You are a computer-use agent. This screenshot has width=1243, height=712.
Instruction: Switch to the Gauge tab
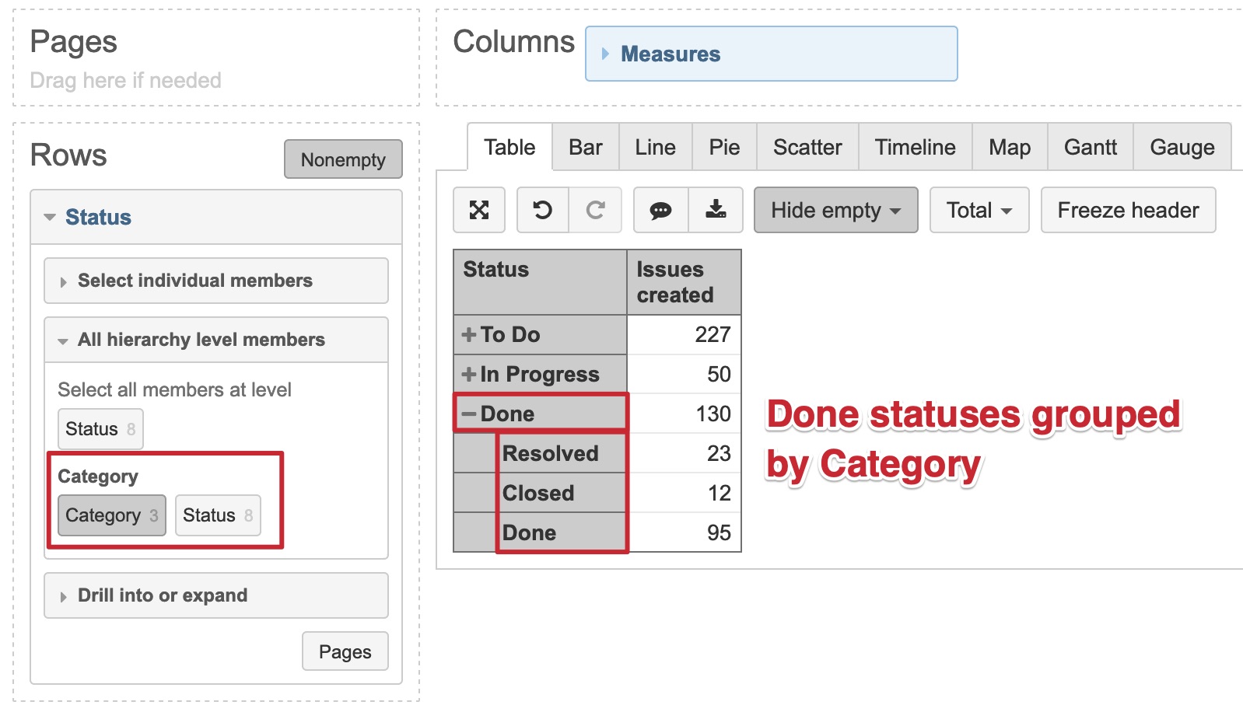[x=1182, y=147]
